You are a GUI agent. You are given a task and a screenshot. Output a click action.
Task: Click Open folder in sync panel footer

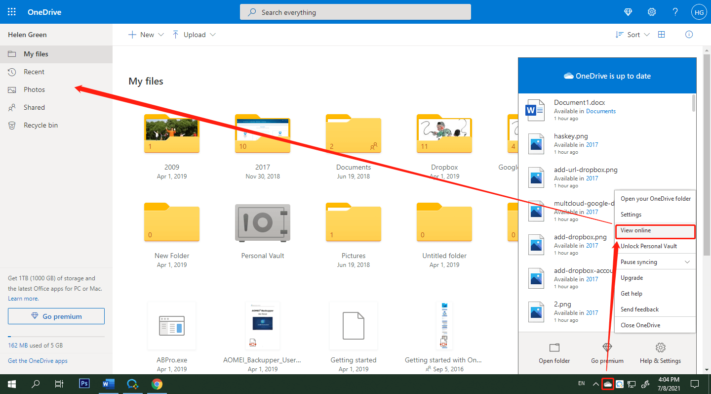pyautogui.click(x=554, y=353)
